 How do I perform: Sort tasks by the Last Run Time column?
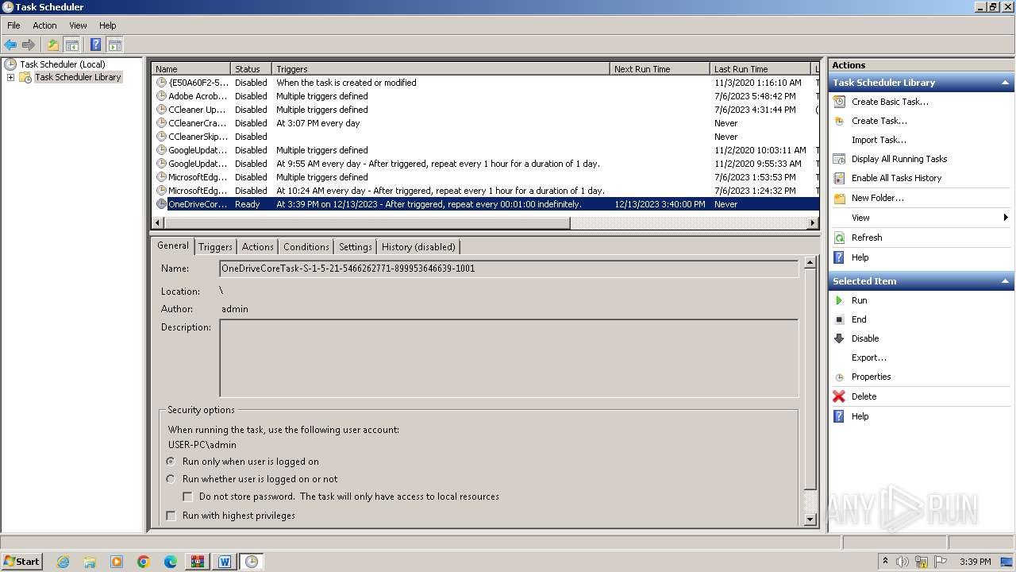coord(760,69)
